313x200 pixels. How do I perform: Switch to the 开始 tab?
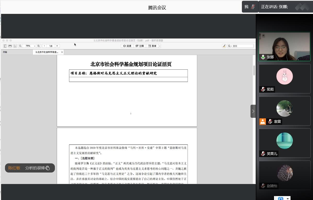(5, 52)
